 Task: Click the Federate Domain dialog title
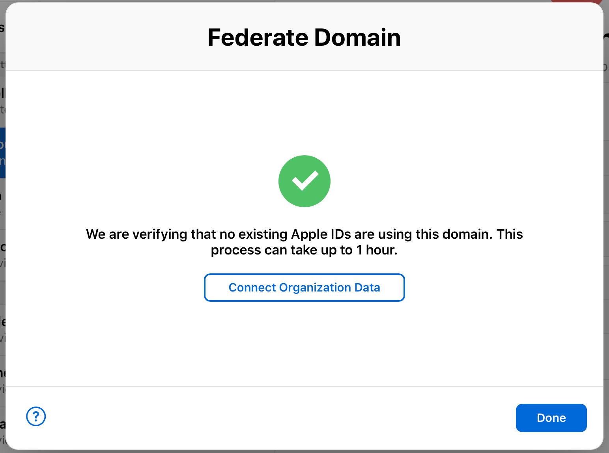coord(304,38)
